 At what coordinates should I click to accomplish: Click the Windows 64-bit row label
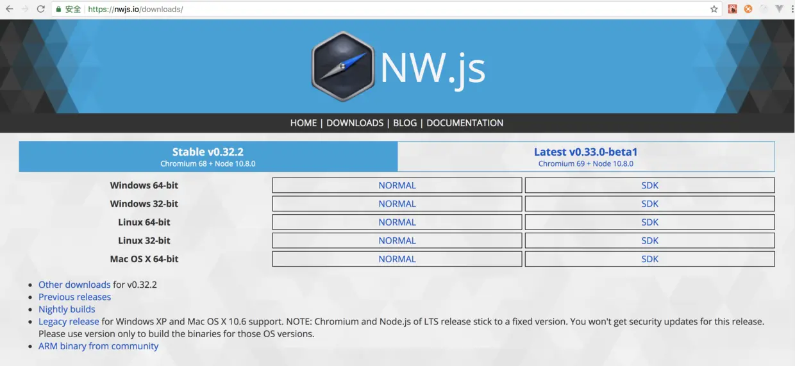(x=144, y=185)
